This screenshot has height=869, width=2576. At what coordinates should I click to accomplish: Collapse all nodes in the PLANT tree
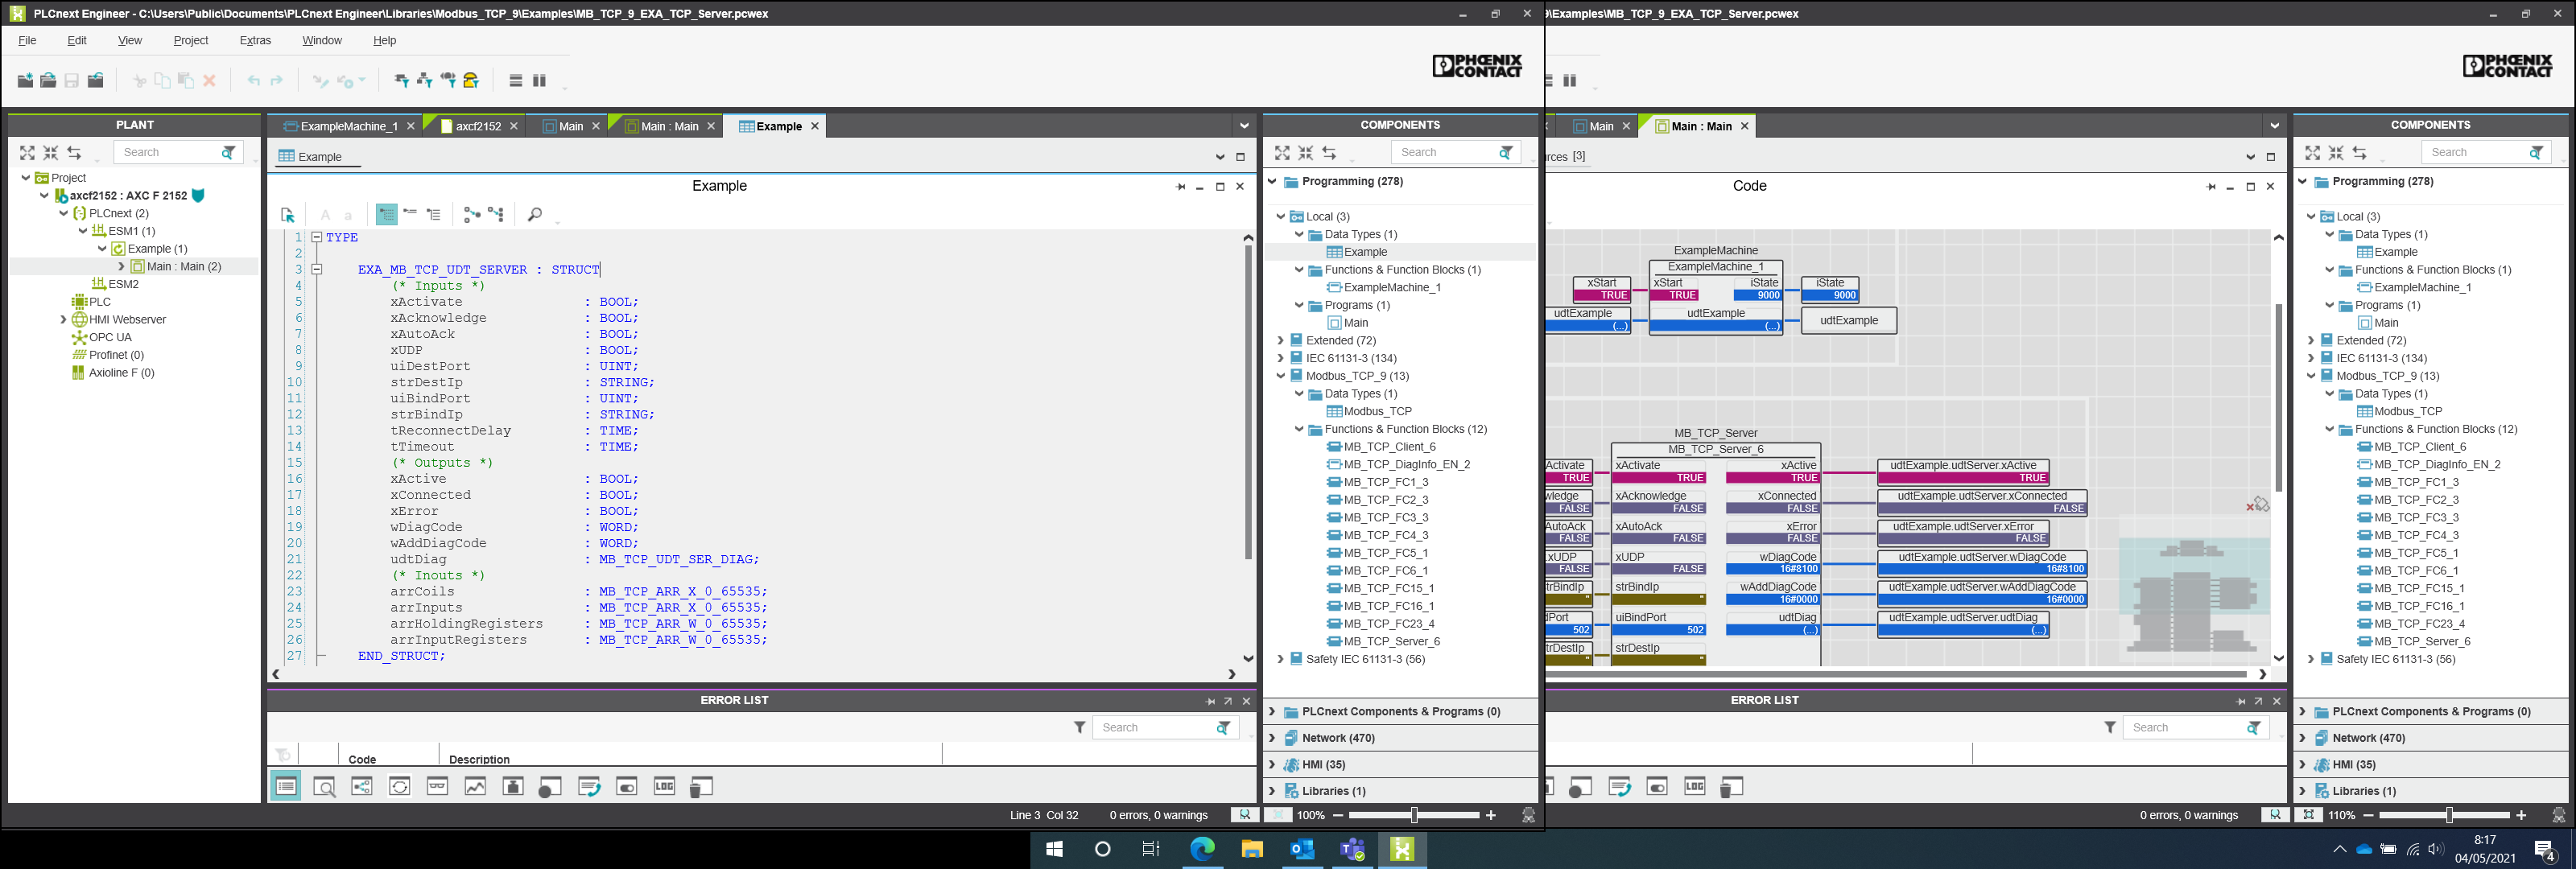tap(51, 153)
